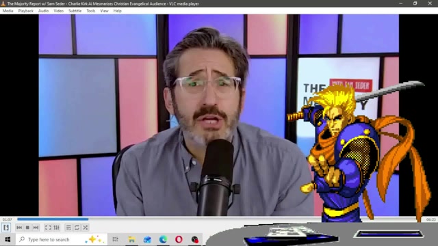Open the Audio menu

43,11
